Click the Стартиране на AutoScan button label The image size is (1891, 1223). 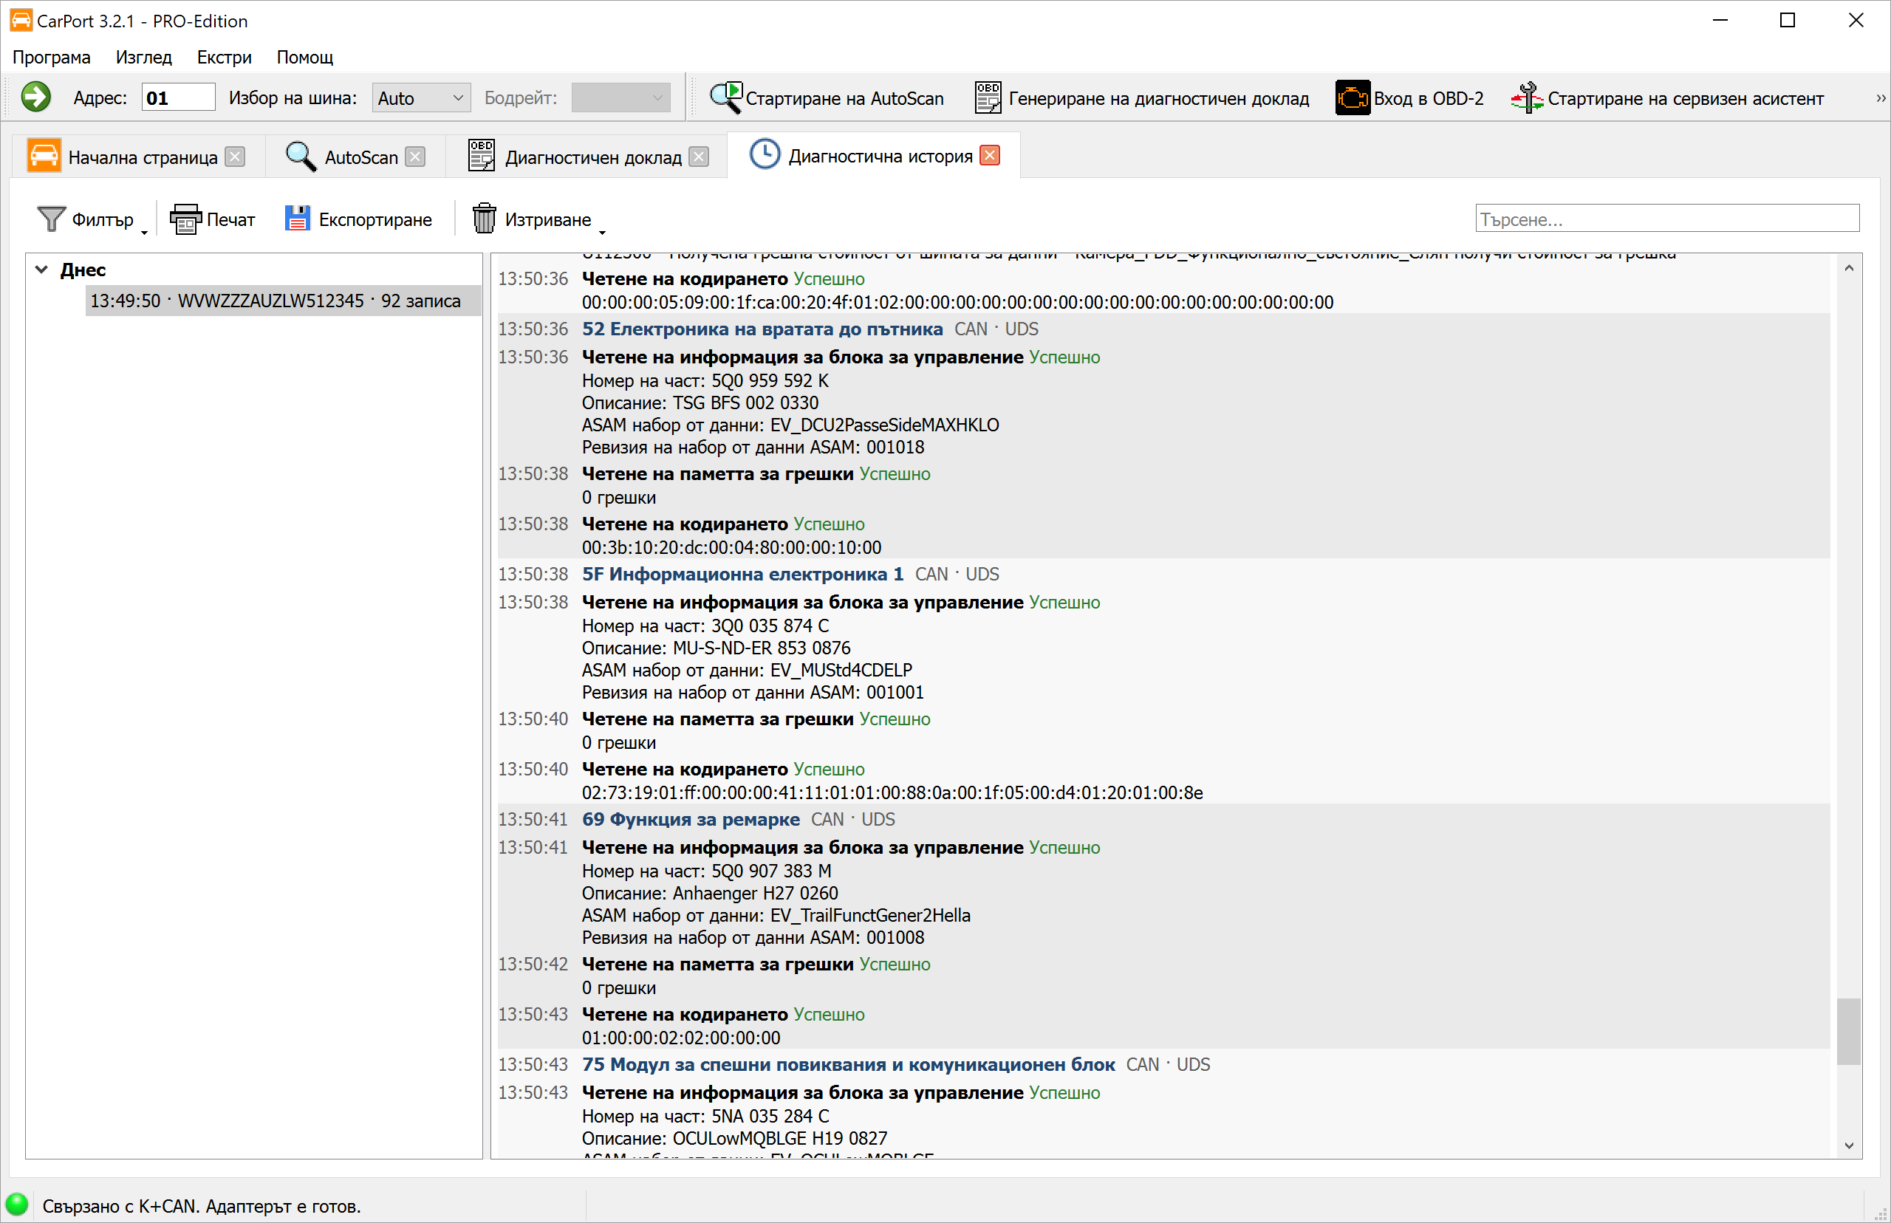845,98
